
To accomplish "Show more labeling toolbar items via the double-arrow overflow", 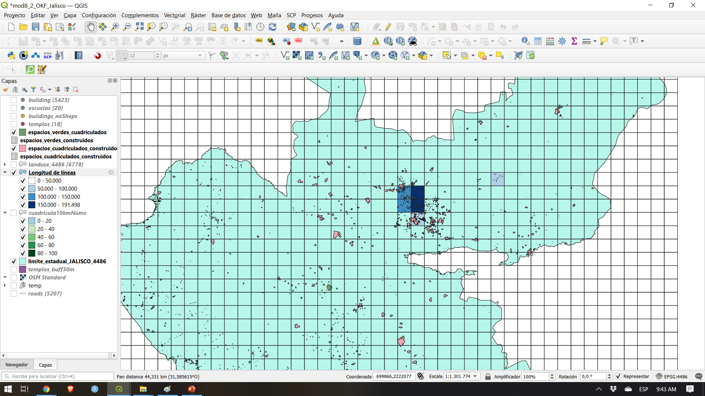I will [341, 41].
